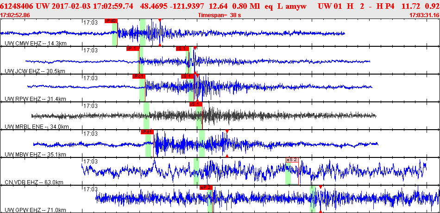This screenshot has height=213, width=440.
Task: Click the red triangle marker atop GPW trace
Action: (321, 187)
